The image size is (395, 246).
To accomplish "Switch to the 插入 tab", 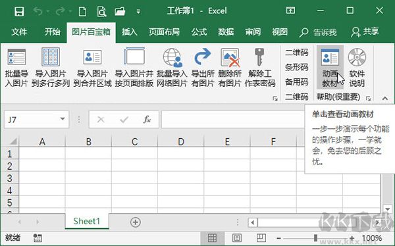I will (130, 32).
